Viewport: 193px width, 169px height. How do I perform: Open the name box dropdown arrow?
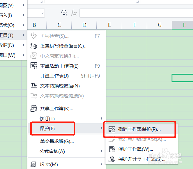(42, 13)
